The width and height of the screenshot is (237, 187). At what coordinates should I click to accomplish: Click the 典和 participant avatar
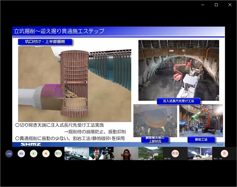pyautogui.click(x=175, y=154)
